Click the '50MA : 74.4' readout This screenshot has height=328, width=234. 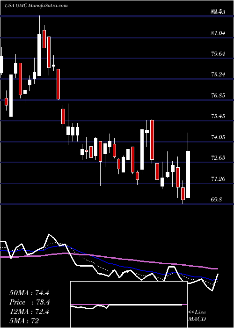(x=29, y=293)
